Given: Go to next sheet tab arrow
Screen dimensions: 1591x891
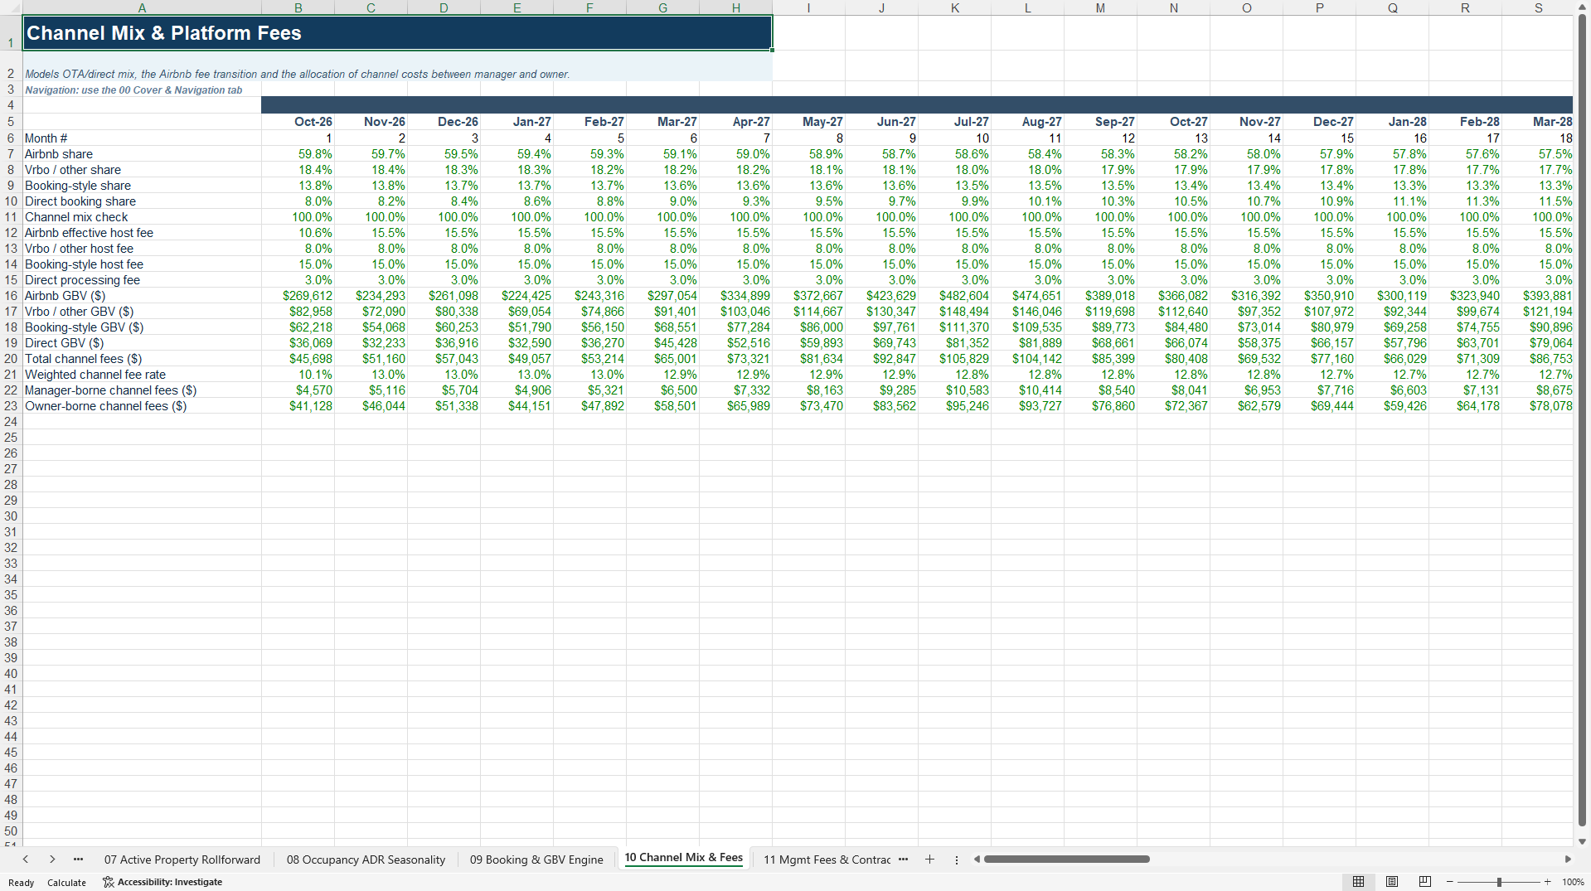Looking at the screenshot, I should pyautogui.click(x=52, y=860).
